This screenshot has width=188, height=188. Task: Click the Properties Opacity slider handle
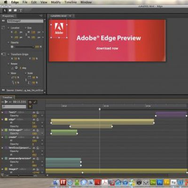[33, 47]
